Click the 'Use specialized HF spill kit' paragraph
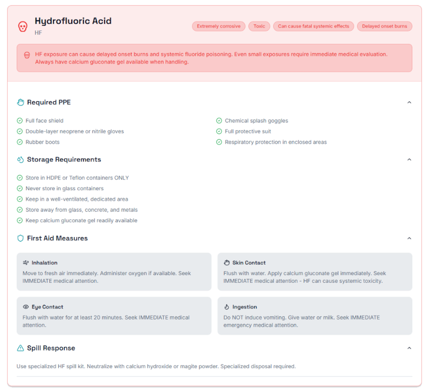Screen dimensions: 430x391 tap(156, 366)
